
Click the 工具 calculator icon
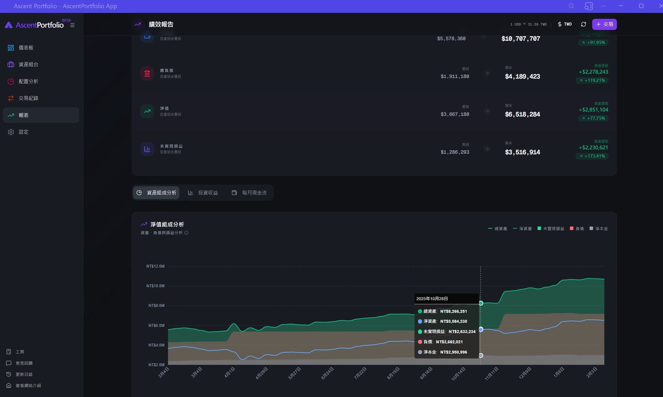tap(9, 352)
